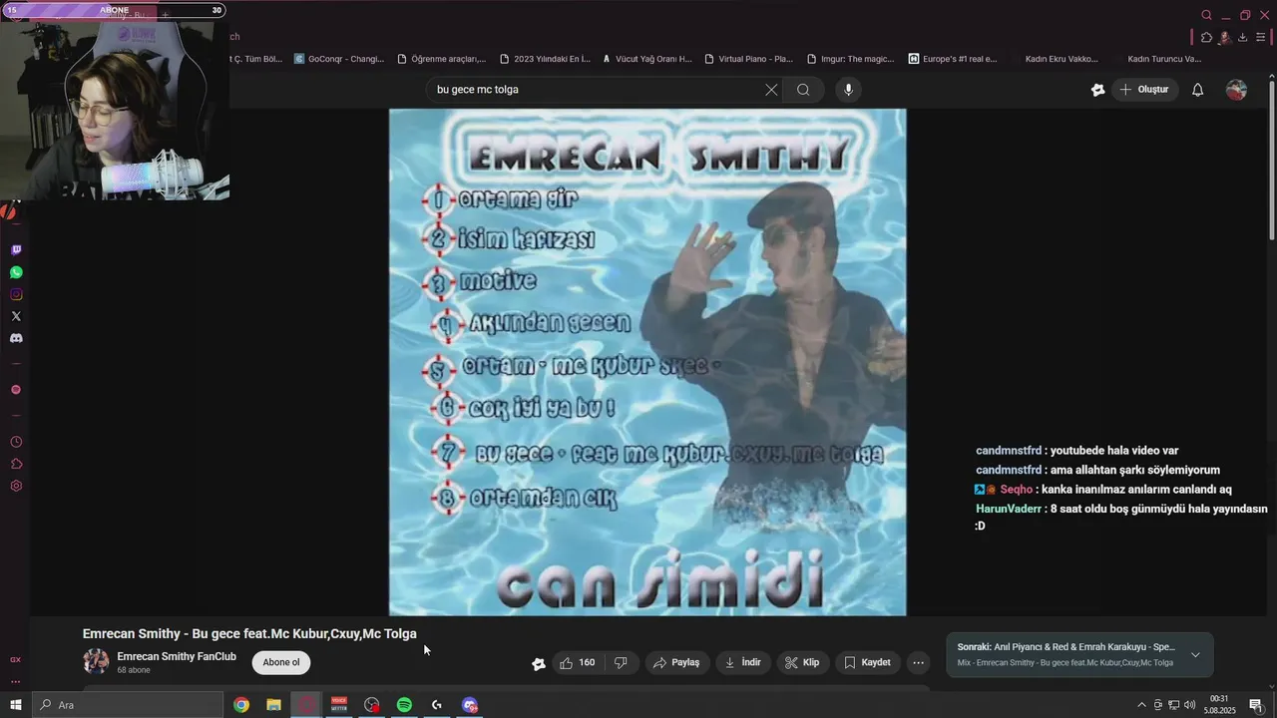The image size is (1277, 718).
Task: Show hidden tray icons chevron
Action: (x=1141, y=705)
